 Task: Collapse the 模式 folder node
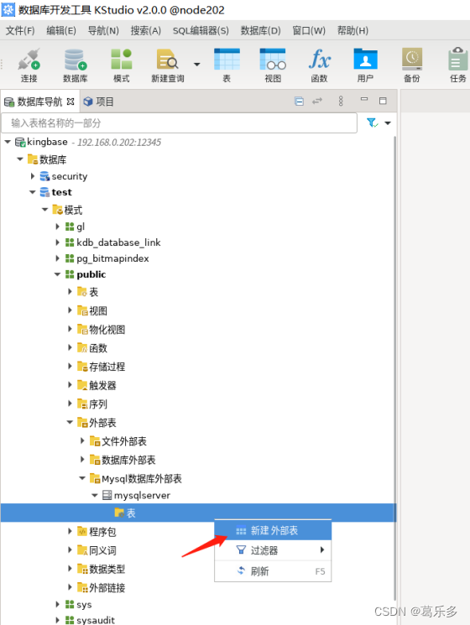click(x=45, y=209)
